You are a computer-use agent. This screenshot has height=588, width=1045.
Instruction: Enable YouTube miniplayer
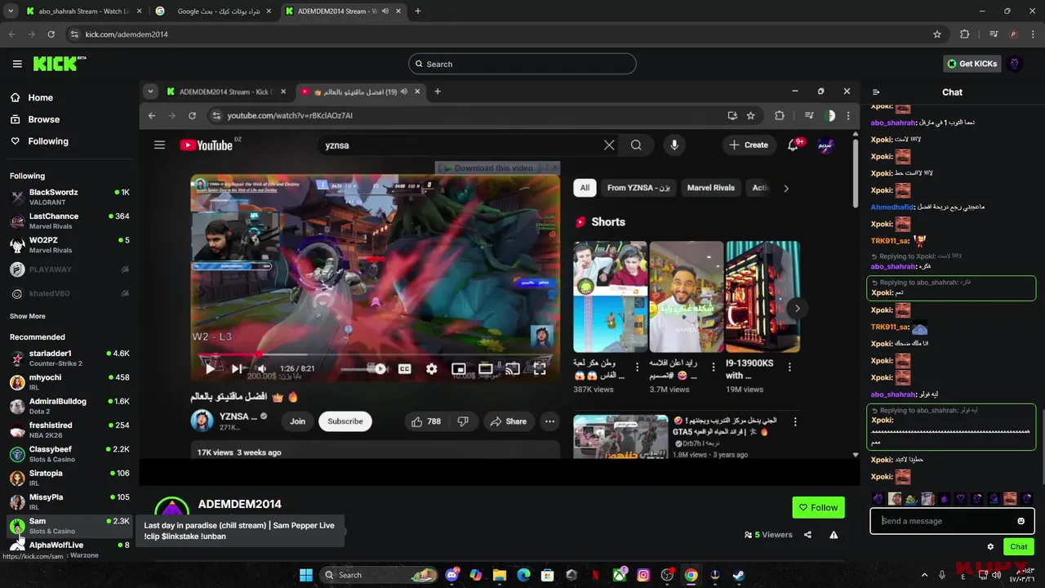click(x=459, y=369)
